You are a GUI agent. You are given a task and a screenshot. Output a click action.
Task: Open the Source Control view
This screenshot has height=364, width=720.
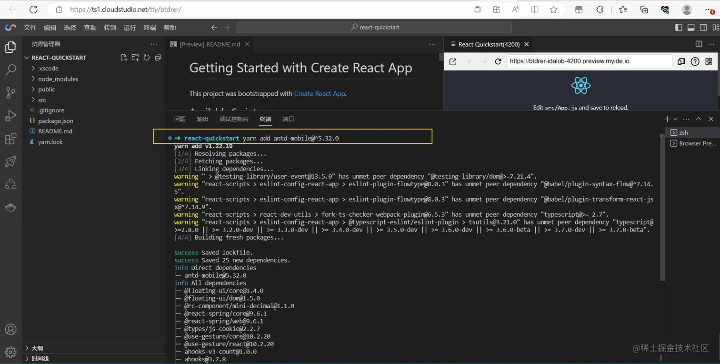(10, 93)
